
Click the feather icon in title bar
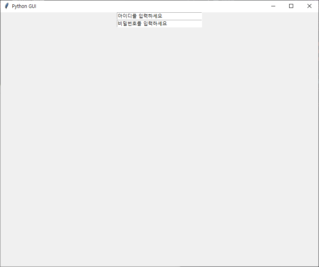[x=7, y=6]
